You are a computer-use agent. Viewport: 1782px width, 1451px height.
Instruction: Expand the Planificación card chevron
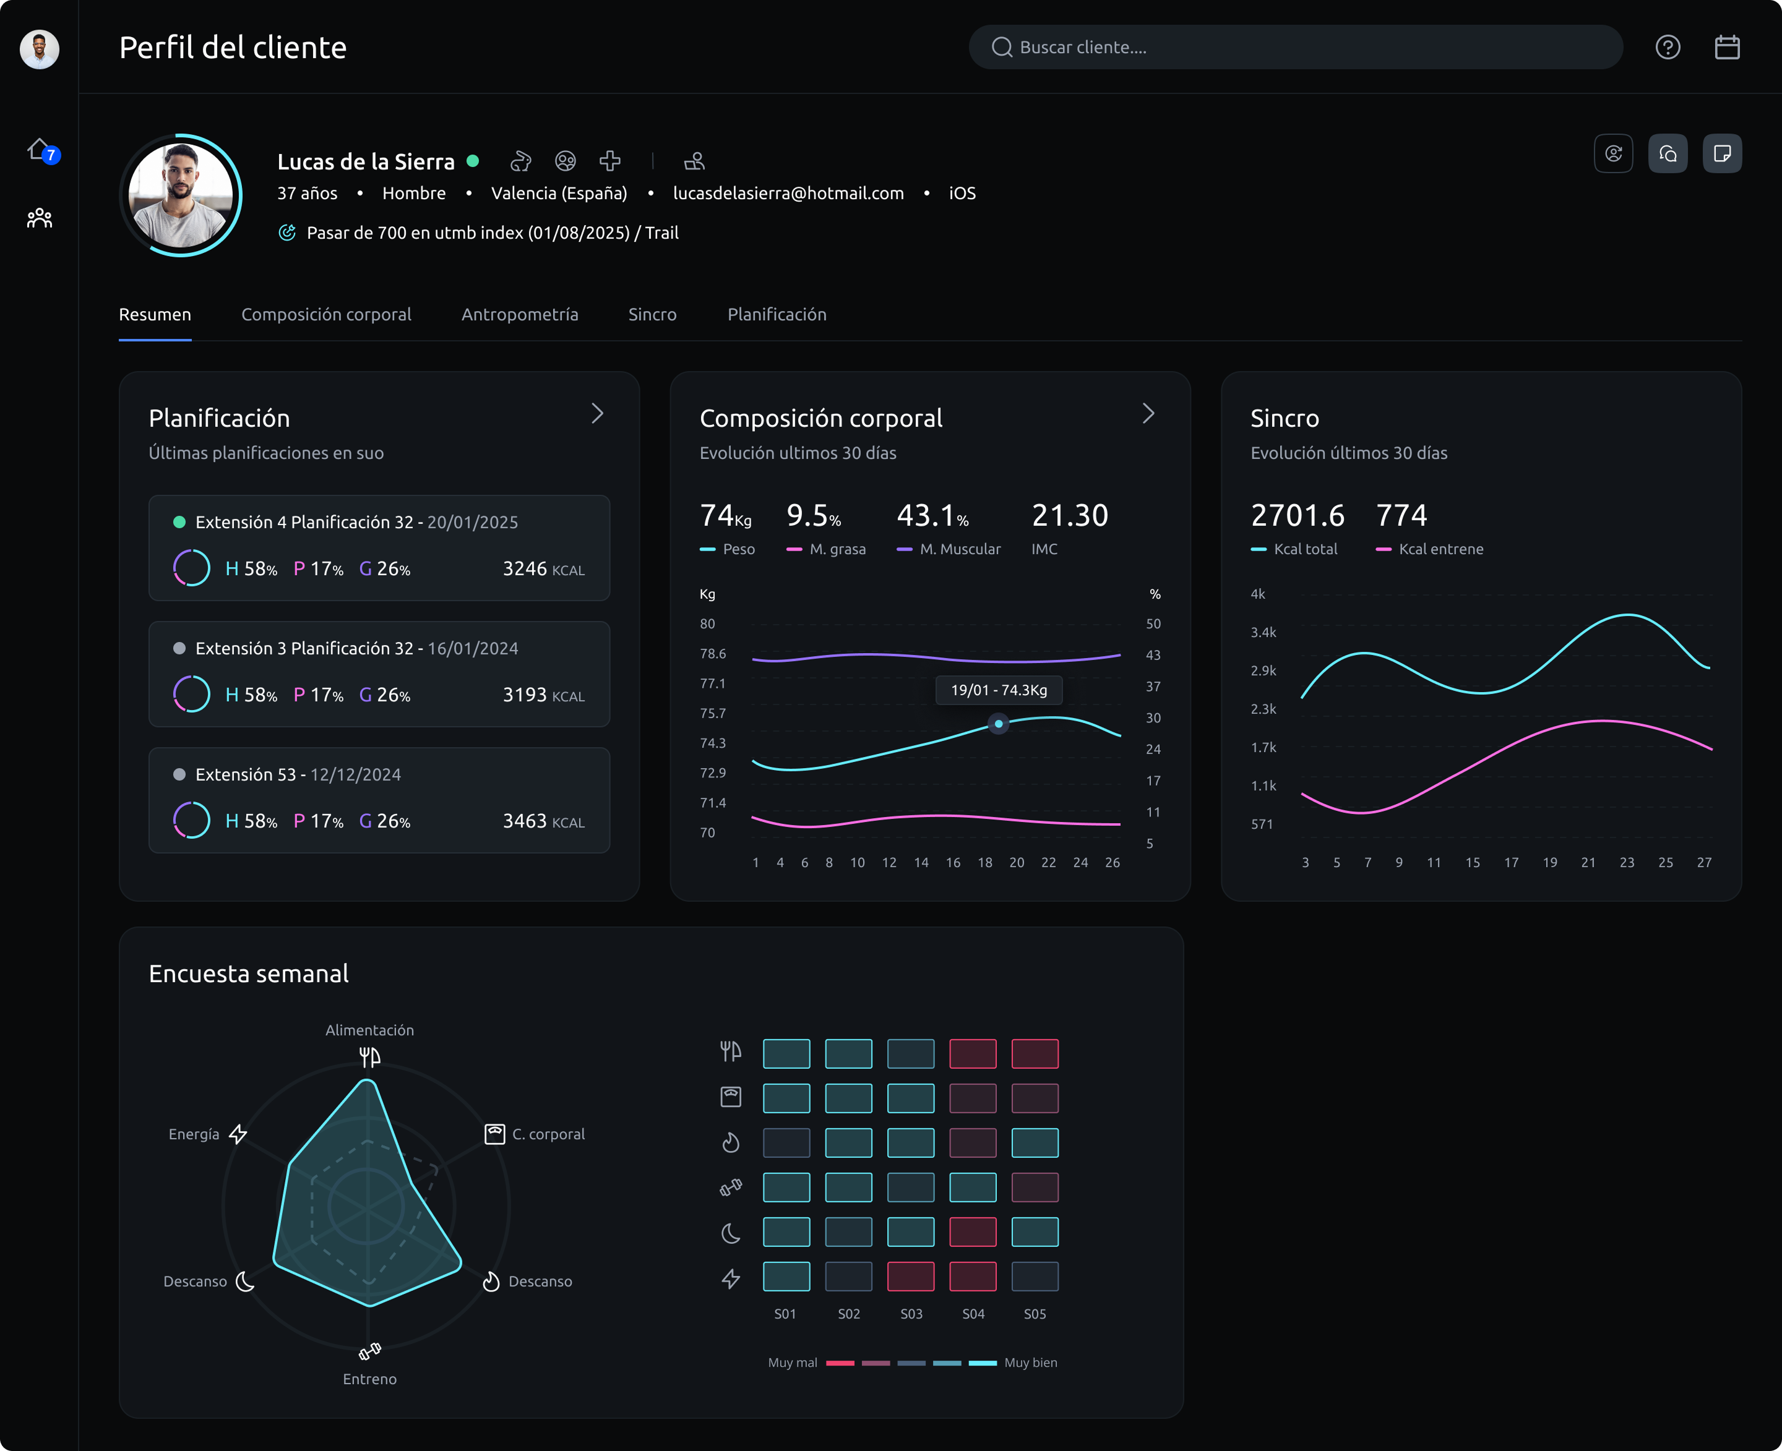pyautogui.click(x=597, y=414)
